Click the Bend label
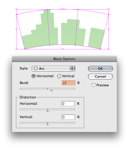The height and width of the screenshot is (147, 126). click(24, 83)
